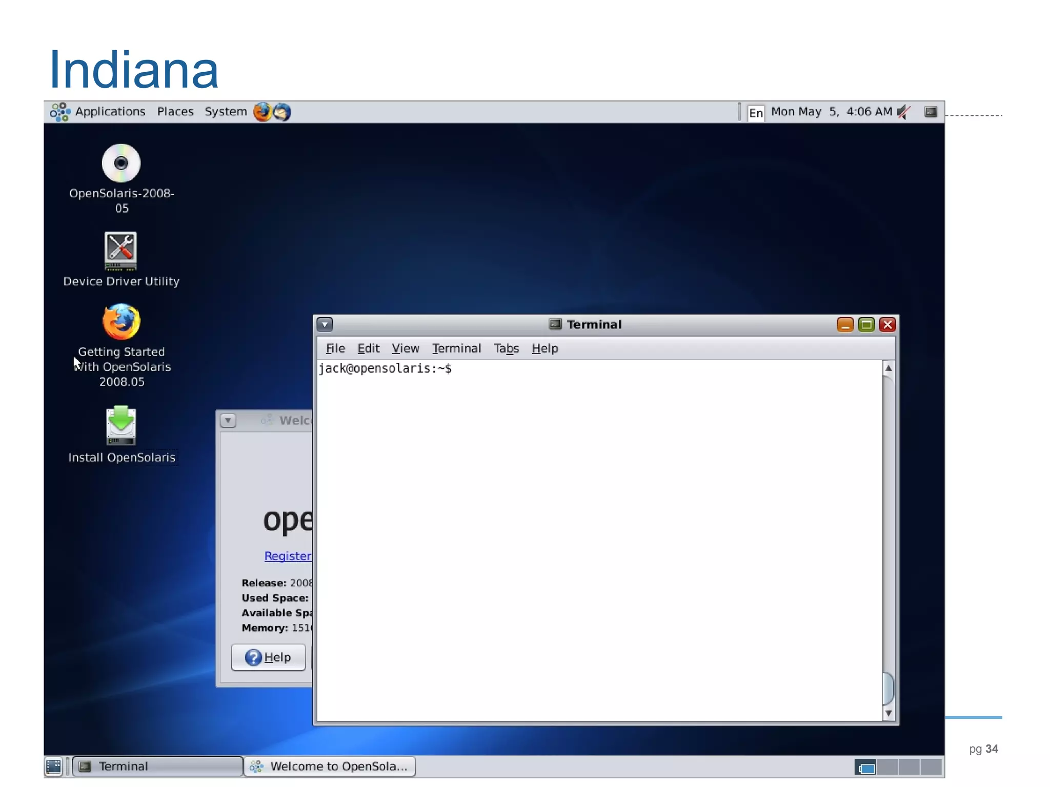Click the Welcome window title bar

(x=265, y=421)
